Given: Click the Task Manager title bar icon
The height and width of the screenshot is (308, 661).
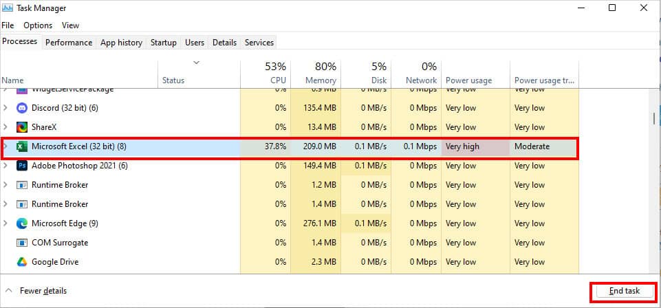Looking at the screenshot, I should tap(7, 8).
